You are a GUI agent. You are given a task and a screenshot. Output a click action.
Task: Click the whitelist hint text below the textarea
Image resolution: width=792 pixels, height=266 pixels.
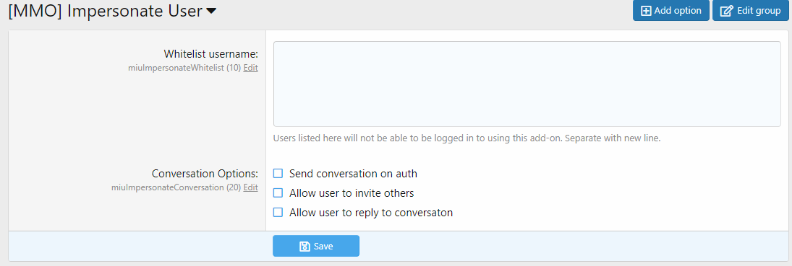click(x=467, y=138)
